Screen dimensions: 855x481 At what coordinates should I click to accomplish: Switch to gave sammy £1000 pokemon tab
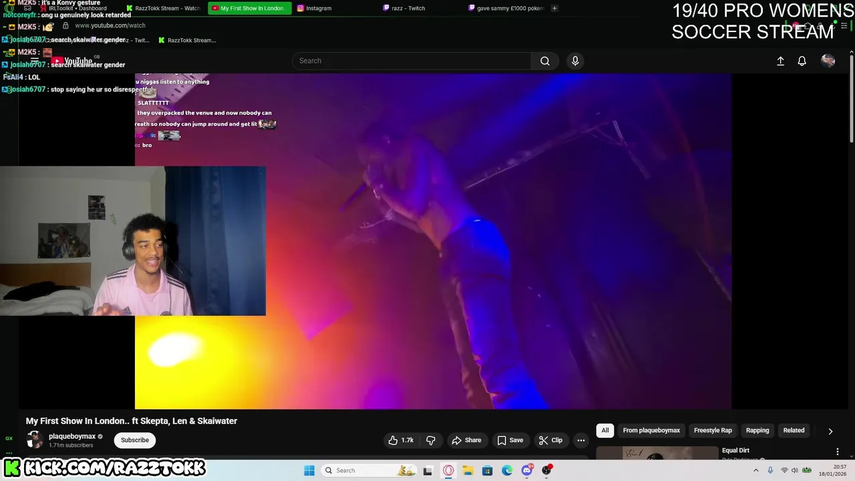[x=506, y=8]
